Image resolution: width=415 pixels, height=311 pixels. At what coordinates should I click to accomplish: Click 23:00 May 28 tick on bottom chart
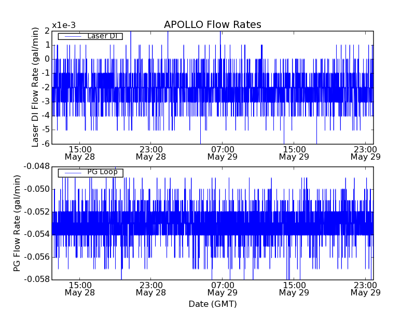(x=151, y=289)
